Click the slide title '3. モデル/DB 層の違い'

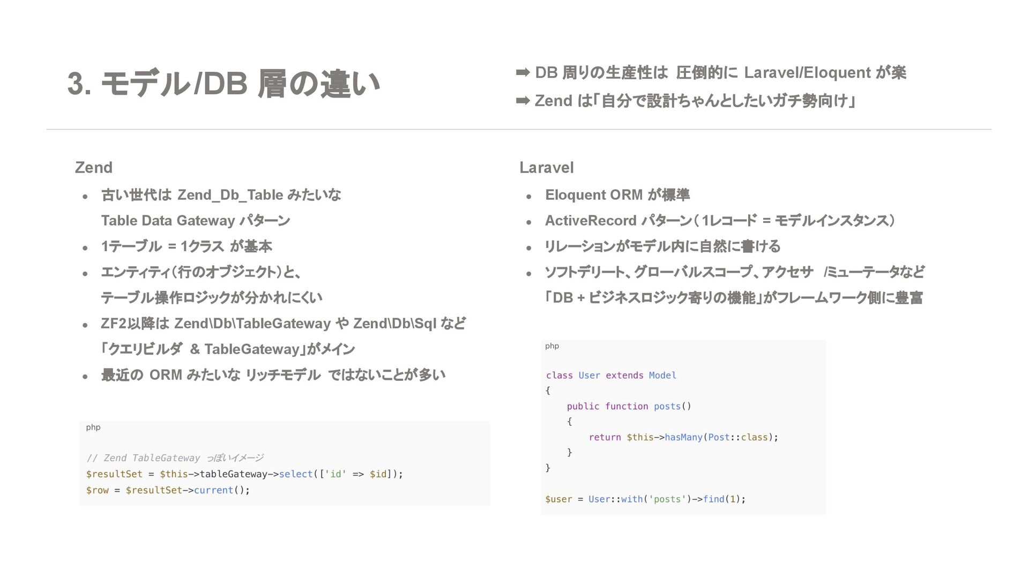[223, 84]
